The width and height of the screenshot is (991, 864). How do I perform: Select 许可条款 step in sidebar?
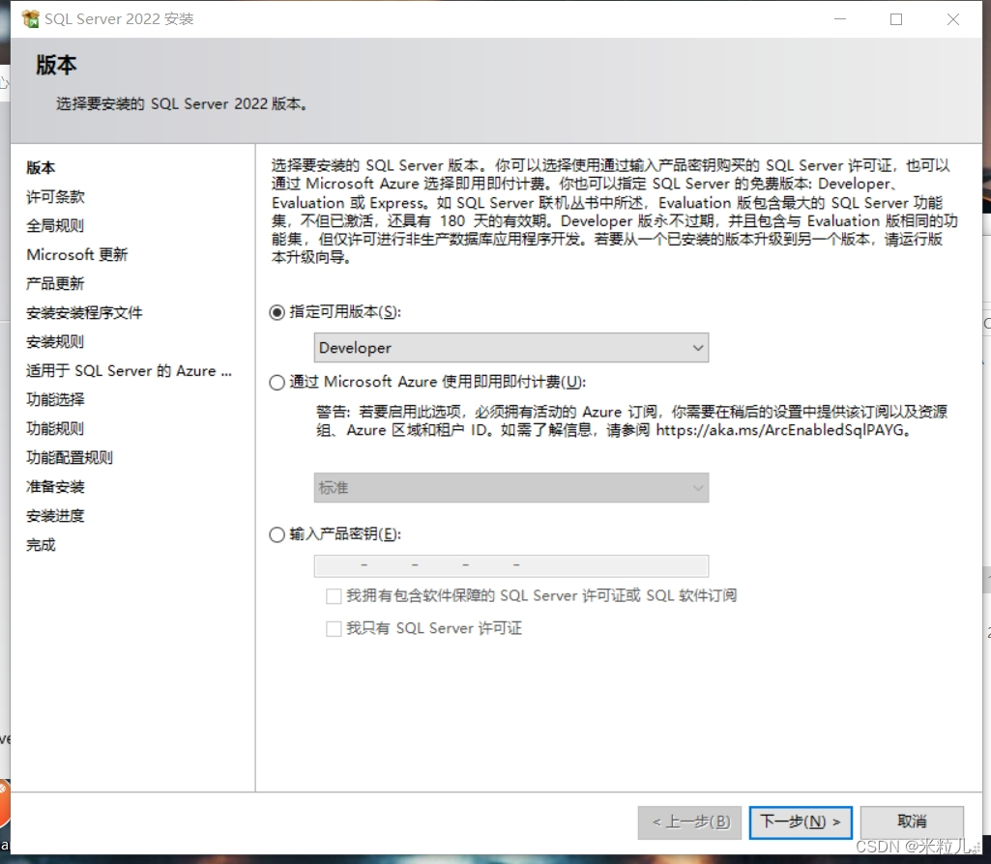(x=56, y=197)
